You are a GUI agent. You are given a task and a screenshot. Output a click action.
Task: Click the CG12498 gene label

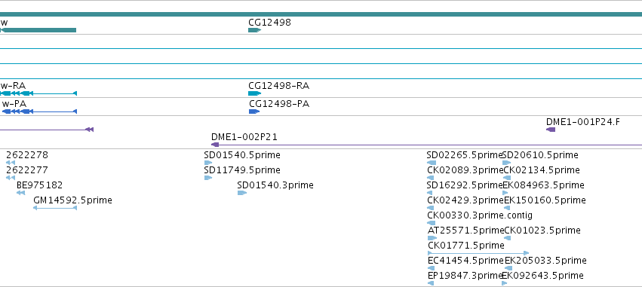(269, 23)
